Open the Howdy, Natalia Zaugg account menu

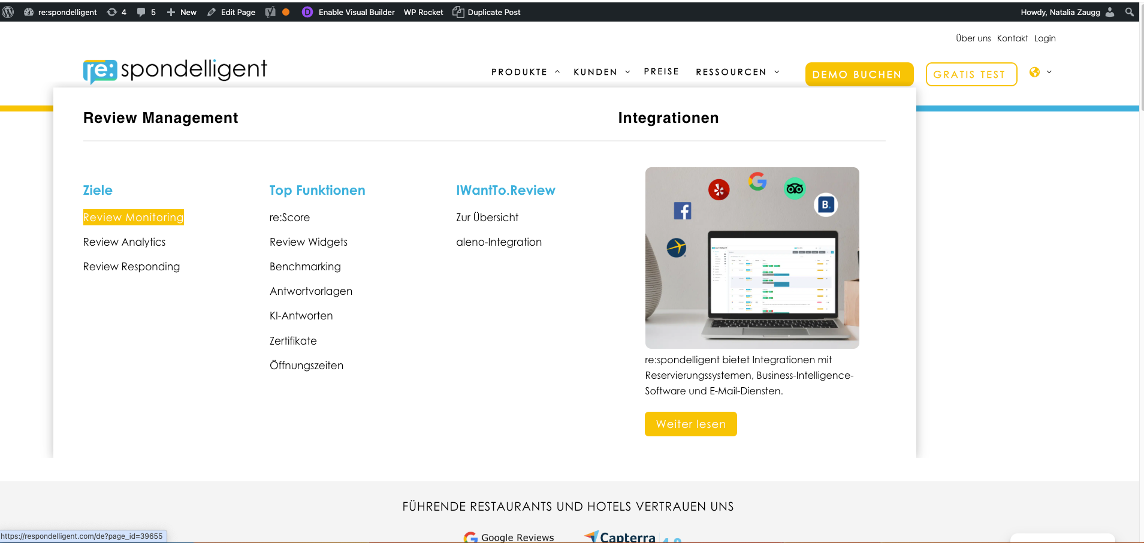[x=1068, y=12]
